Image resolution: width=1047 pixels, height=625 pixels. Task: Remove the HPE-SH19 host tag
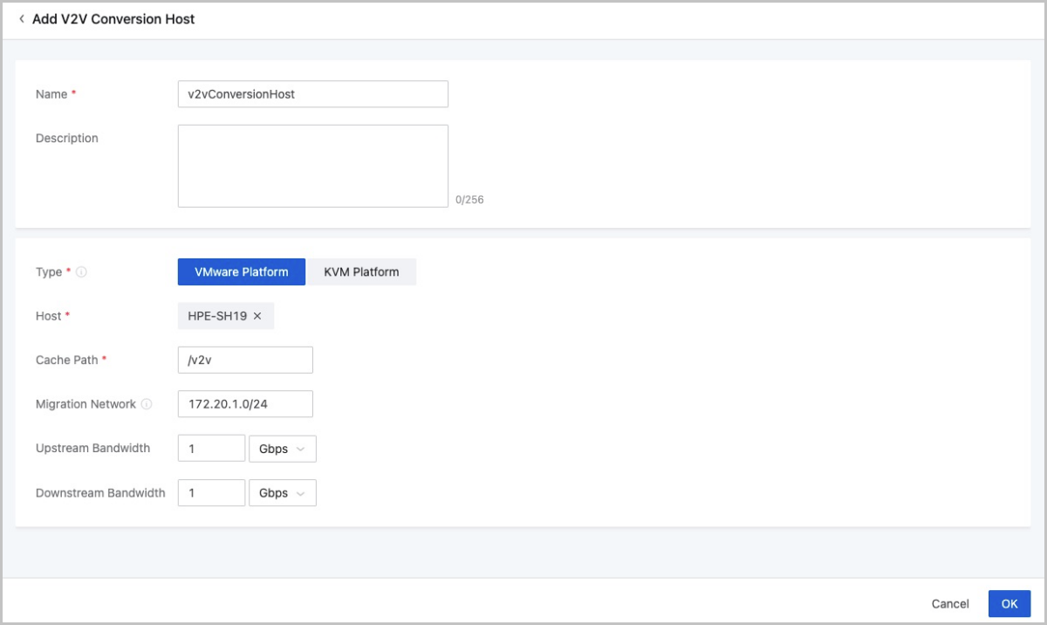click(257, 316)
